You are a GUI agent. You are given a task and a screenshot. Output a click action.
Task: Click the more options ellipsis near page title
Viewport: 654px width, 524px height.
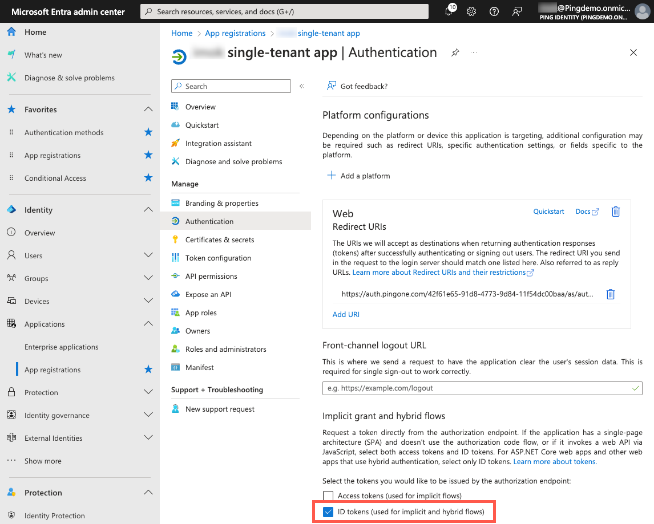tap(473, 52)
